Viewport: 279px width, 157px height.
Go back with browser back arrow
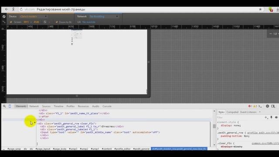pos(7,9)
